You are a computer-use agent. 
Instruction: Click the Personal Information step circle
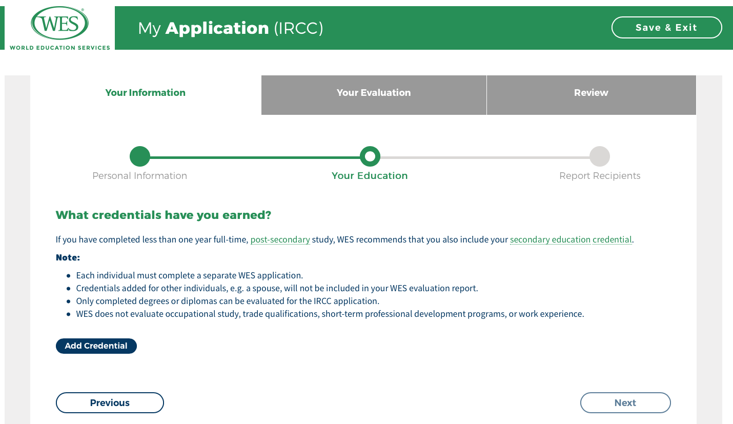[x=139, y=156]
